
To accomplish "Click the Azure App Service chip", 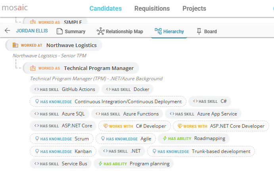I will [x=203, y=114].
